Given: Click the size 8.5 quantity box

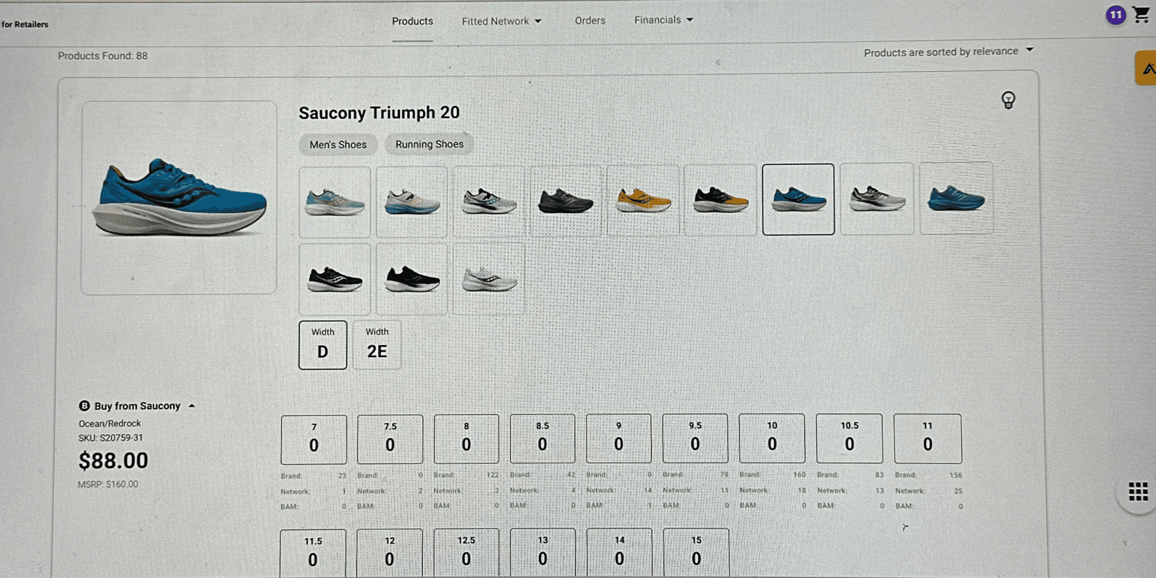Looking at the screenshot, I should pos(542,438).
